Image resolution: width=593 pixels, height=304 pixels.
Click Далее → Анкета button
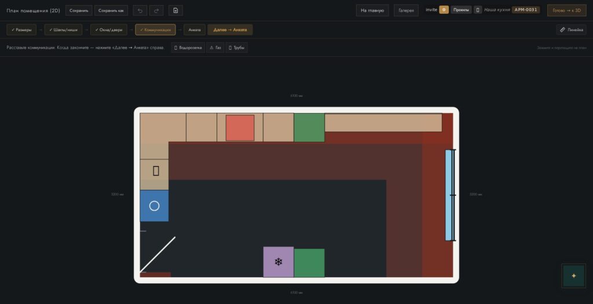coord(230,30)
